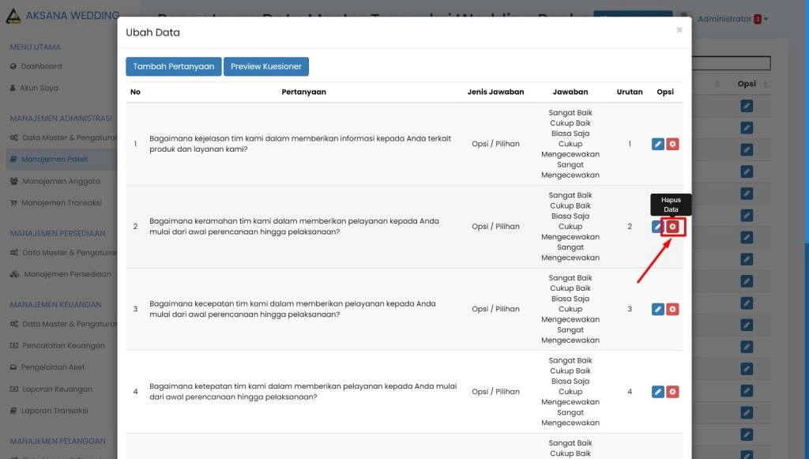
Task: Go to Akun Saya in sidebar
Action: point(39,88)
